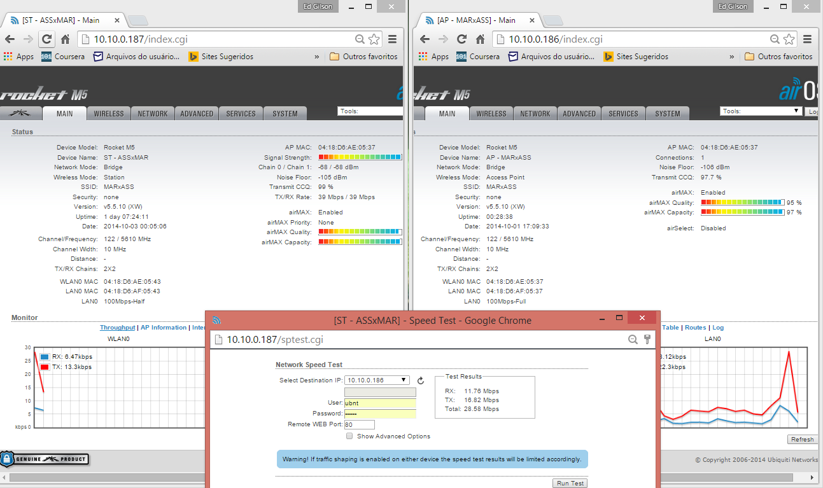Expand bookmarks overflow chevron in left window
Screen dimensions: 823x488
click(x=317, y=57)
